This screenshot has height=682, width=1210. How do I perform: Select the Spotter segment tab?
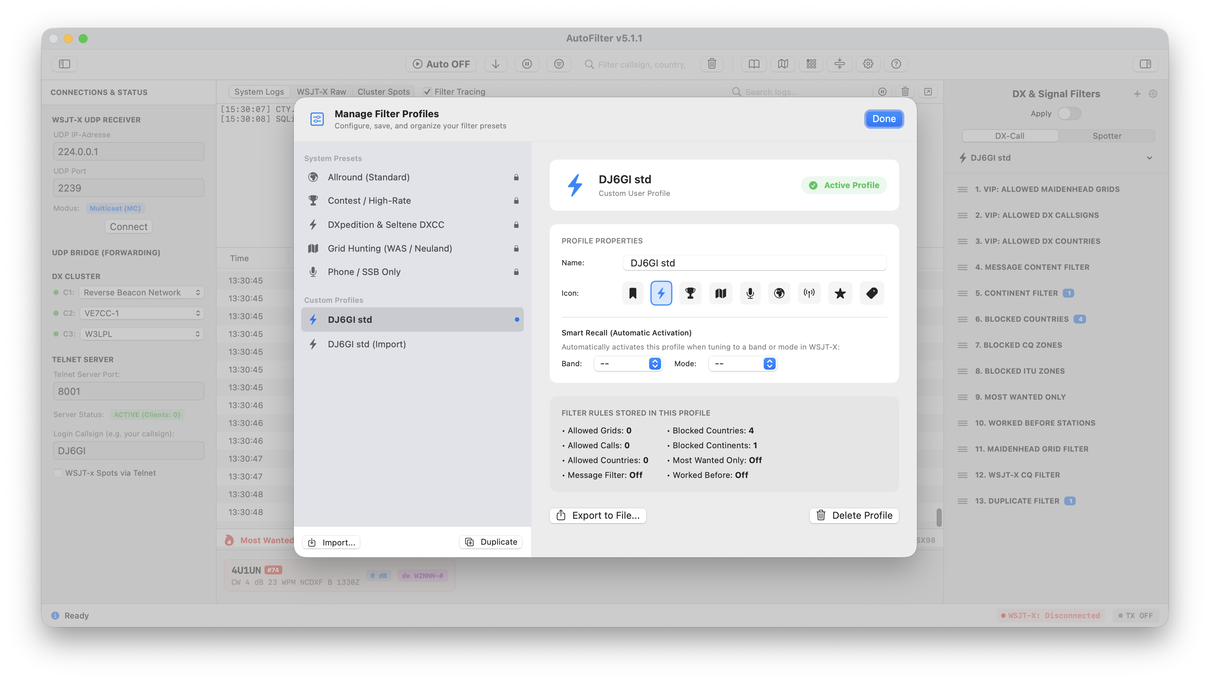1107,136
